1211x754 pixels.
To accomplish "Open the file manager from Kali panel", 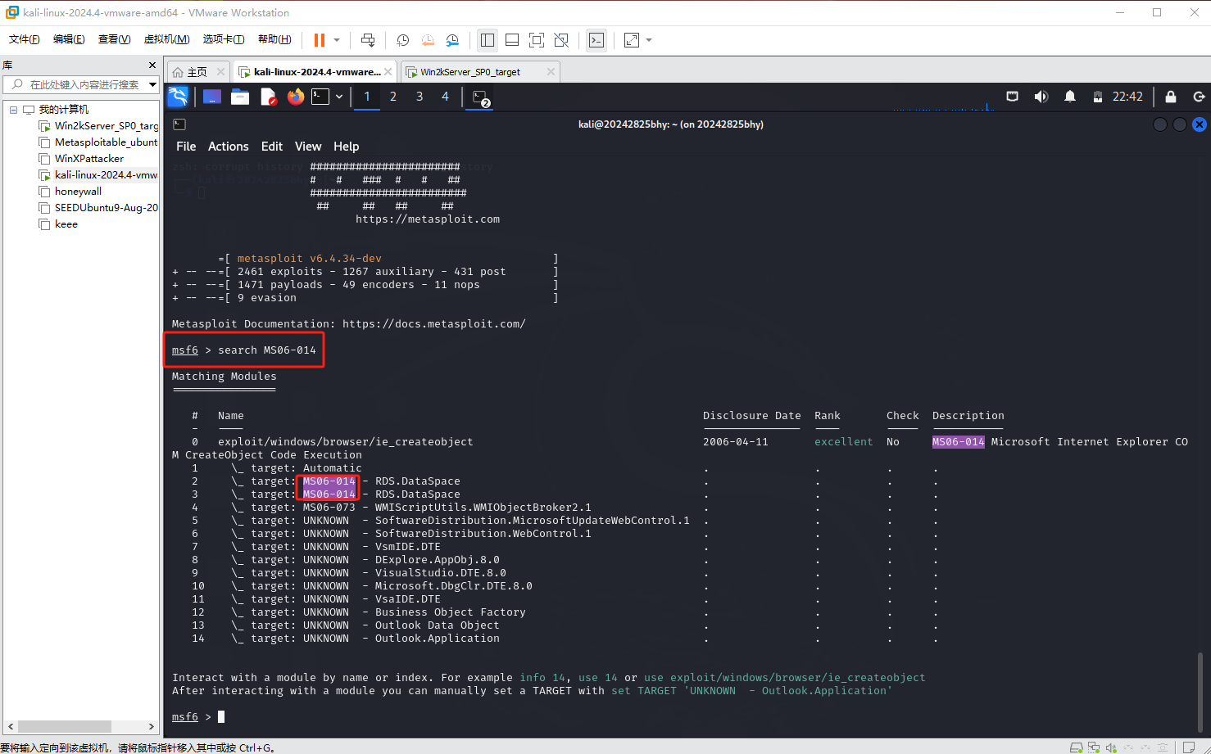I will [x=240, y=97].
